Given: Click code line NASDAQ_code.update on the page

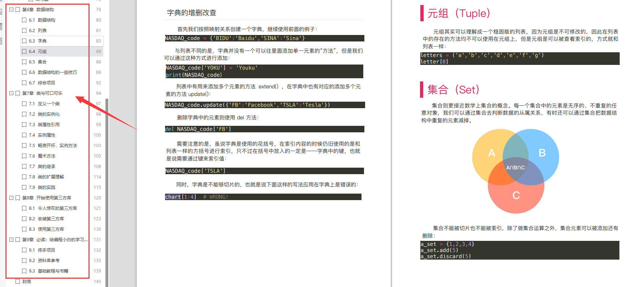Looking at the screenshot, I should tap(265, 105).
